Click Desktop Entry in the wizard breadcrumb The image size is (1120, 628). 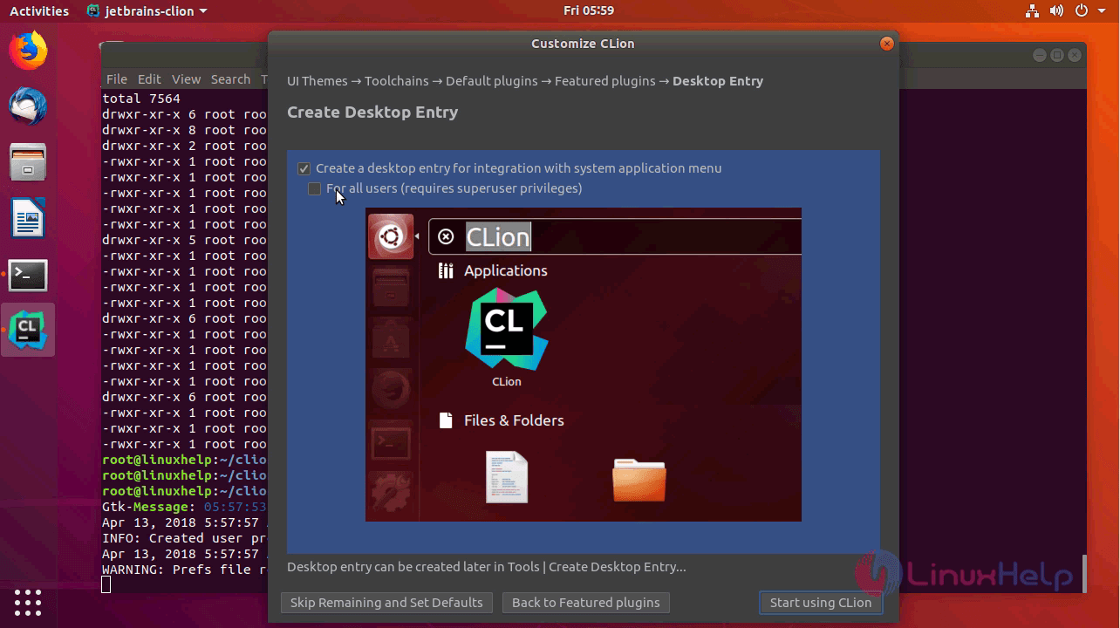718,81
